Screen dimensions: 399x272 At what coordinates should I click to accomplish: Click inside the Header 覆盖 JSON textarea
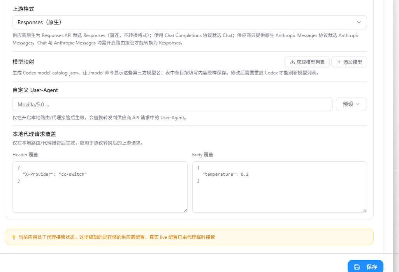pyautogui.click(x=100, y=187)
